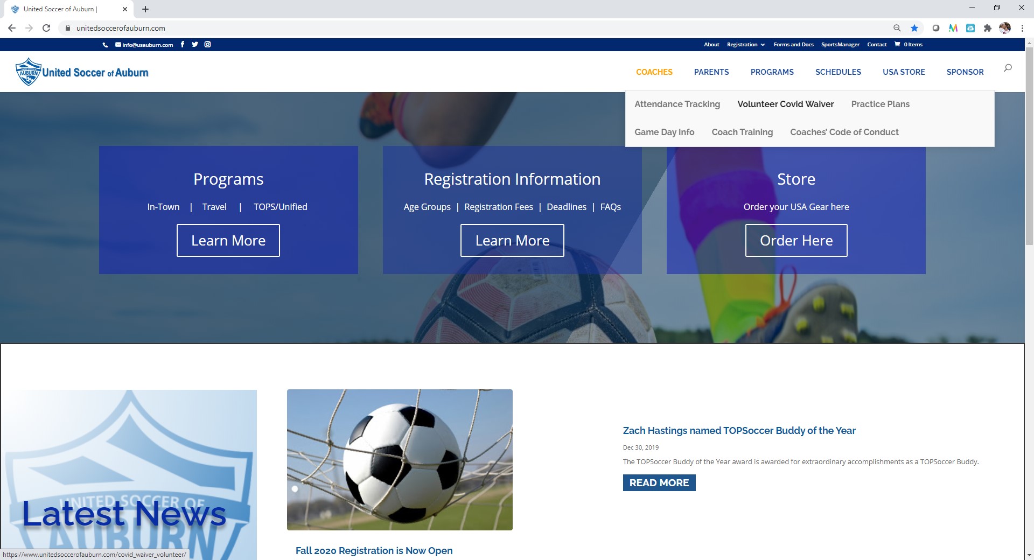Click Learn More under Registration Information
The image size is (1034, 560).
pos(512,240)
